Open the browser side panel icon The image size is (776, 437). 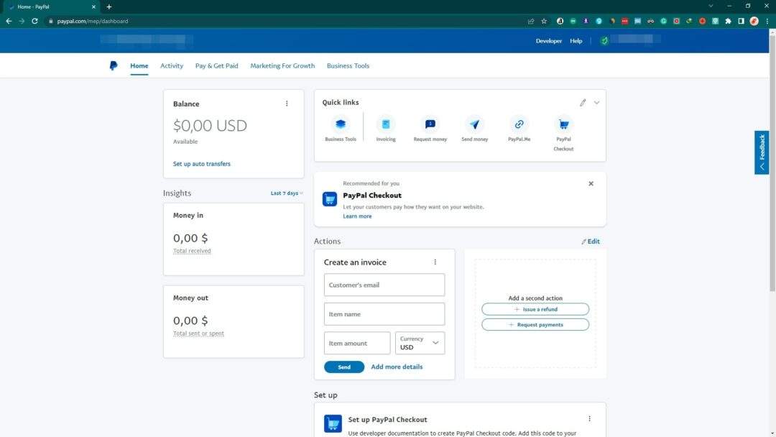741,22
